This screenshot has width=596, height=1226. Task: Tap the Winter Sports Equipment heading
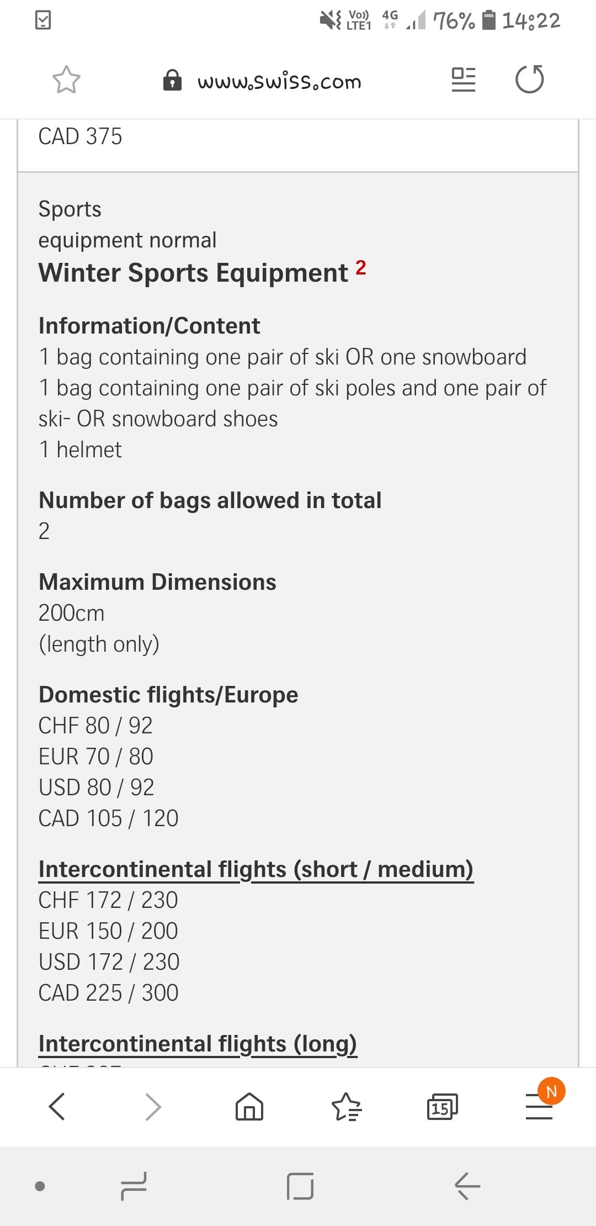(x=193, y=273)
